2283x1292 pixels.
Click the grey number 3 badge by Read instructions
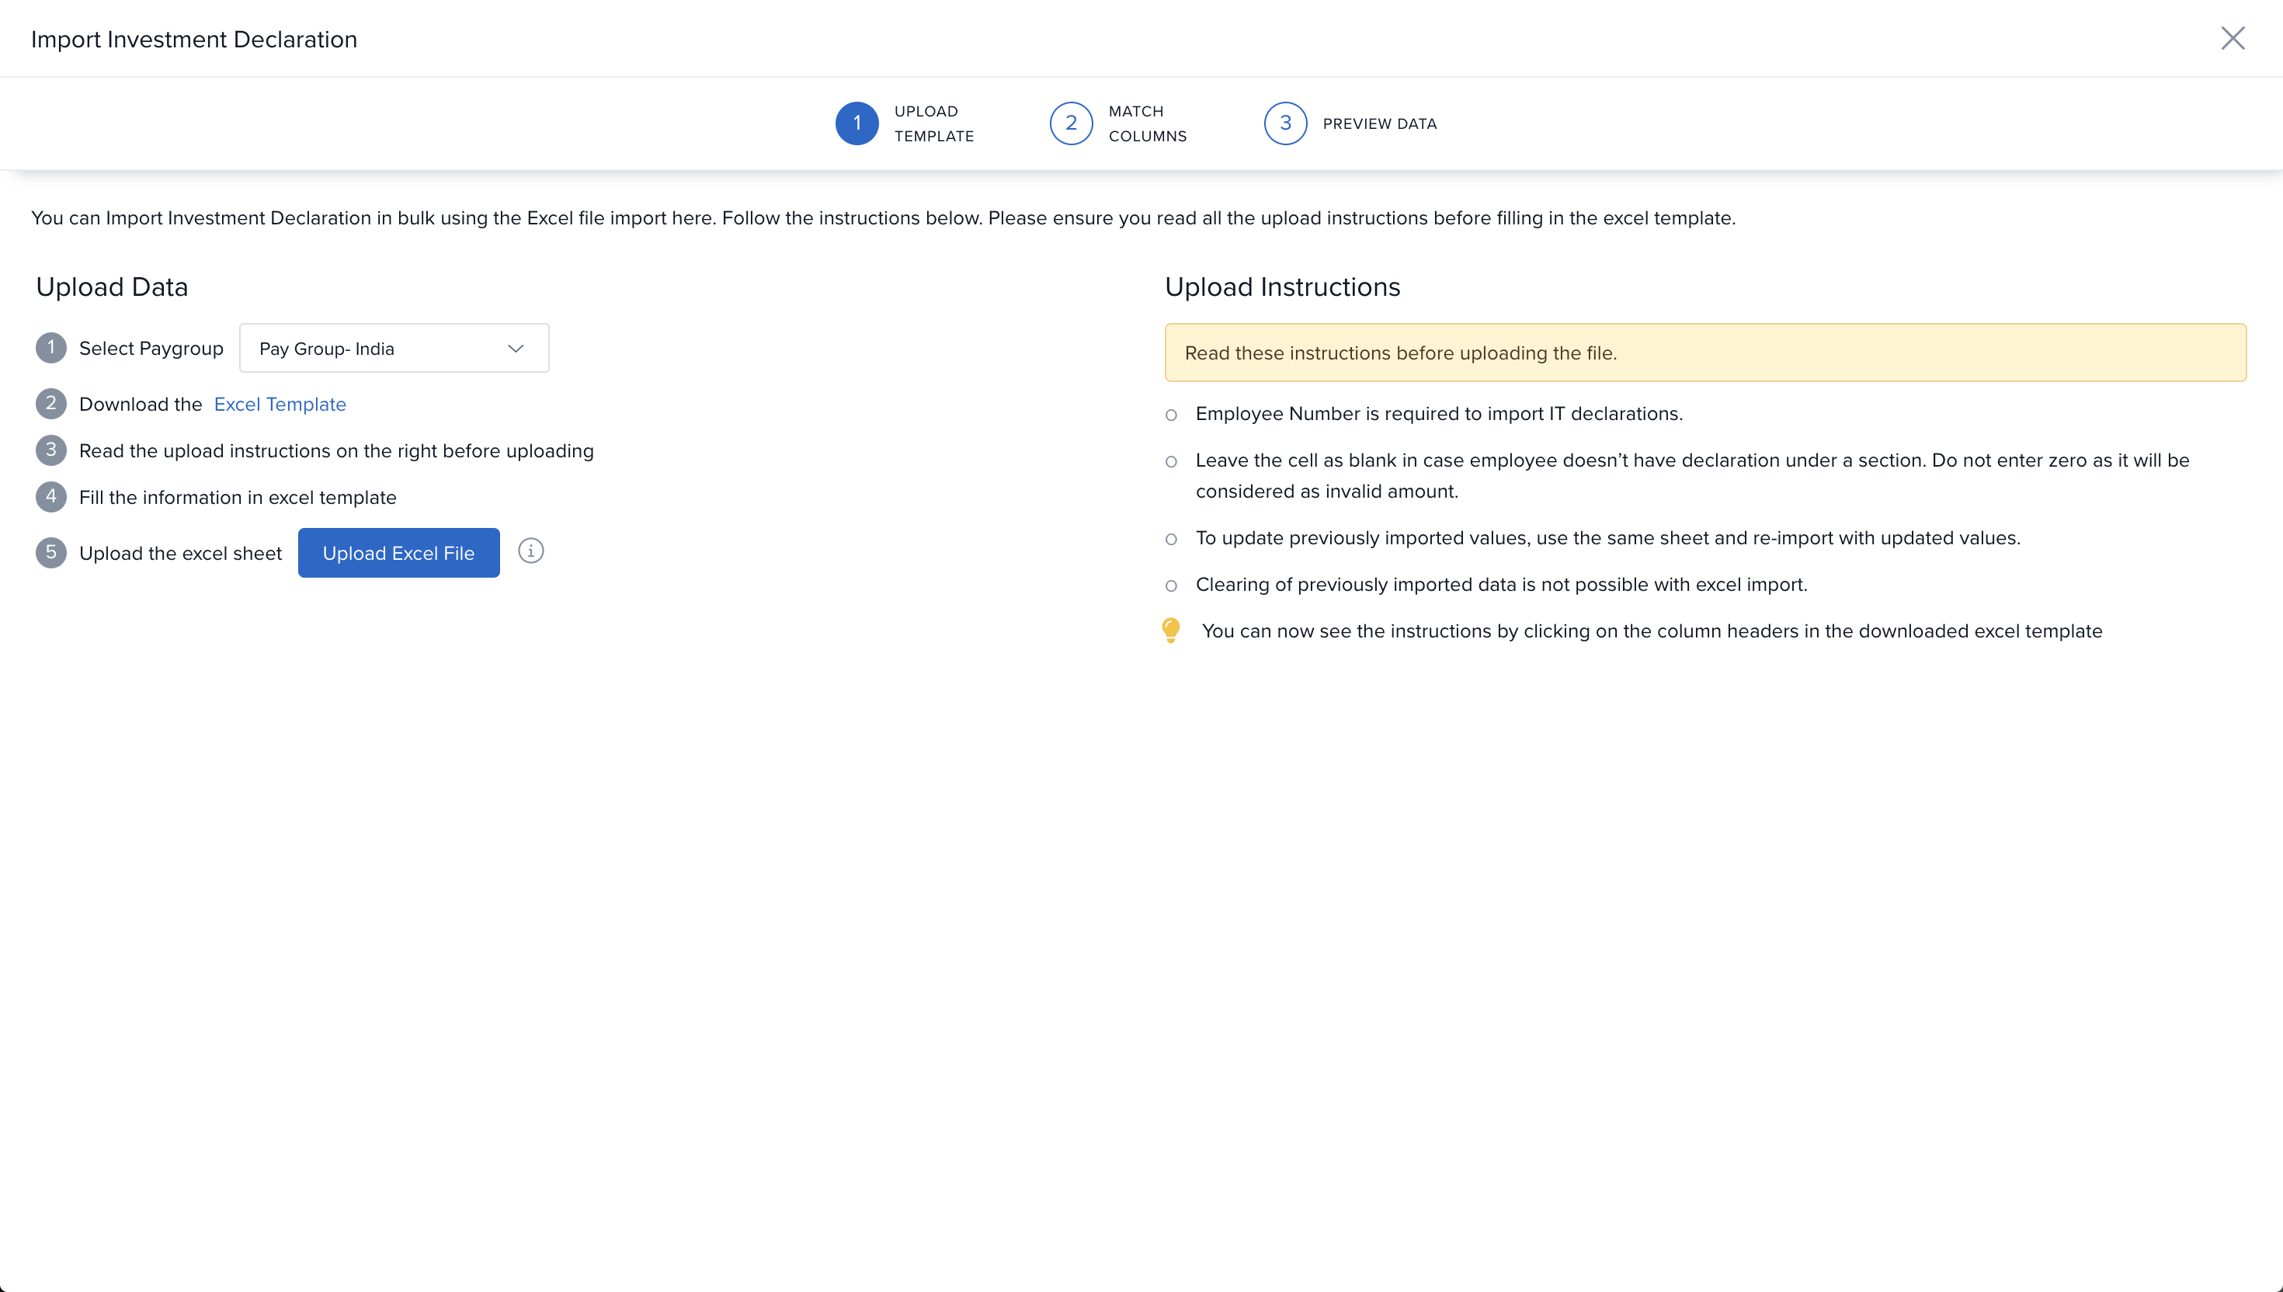point(50,451)
